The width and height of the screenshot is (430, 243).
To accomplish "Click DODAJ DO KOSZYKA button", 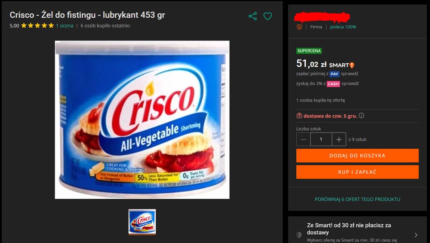I will pyautogui.click(x=357, y=156).
